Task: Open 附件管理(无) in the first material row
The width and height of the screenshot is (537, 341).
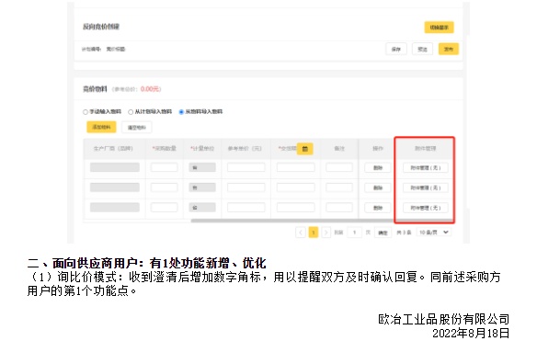Action: tap(426, 168)
